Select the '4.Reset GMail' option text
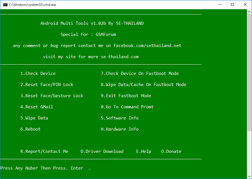 click(37, 107)
